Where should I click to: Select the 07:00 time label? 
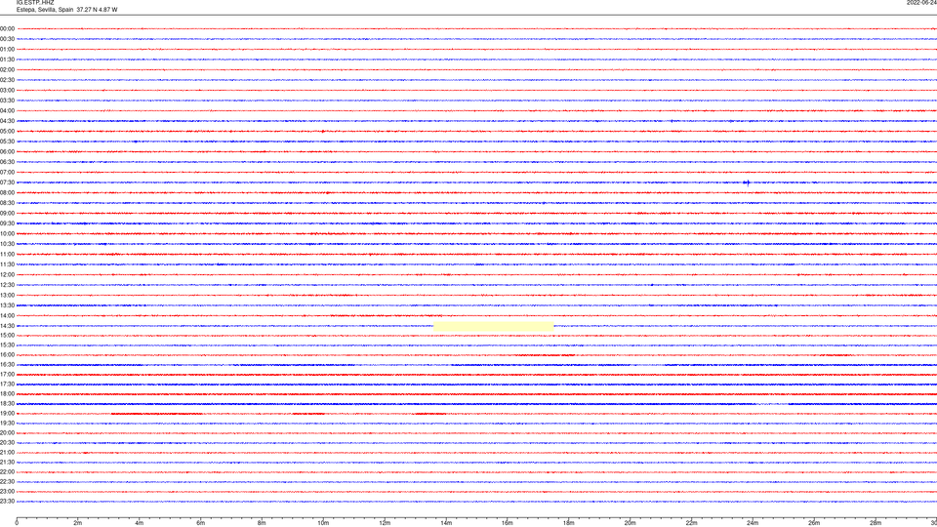pyautogui.click(x=7, y=173)
